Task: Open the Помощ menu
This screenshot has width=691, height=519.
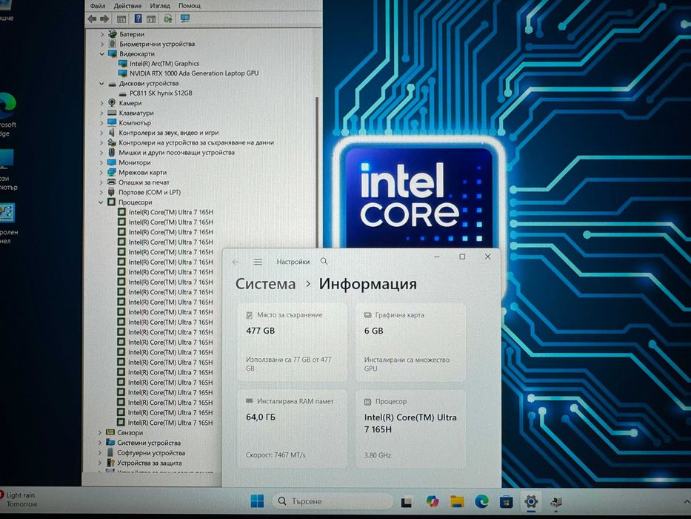Action: (190, 6)
